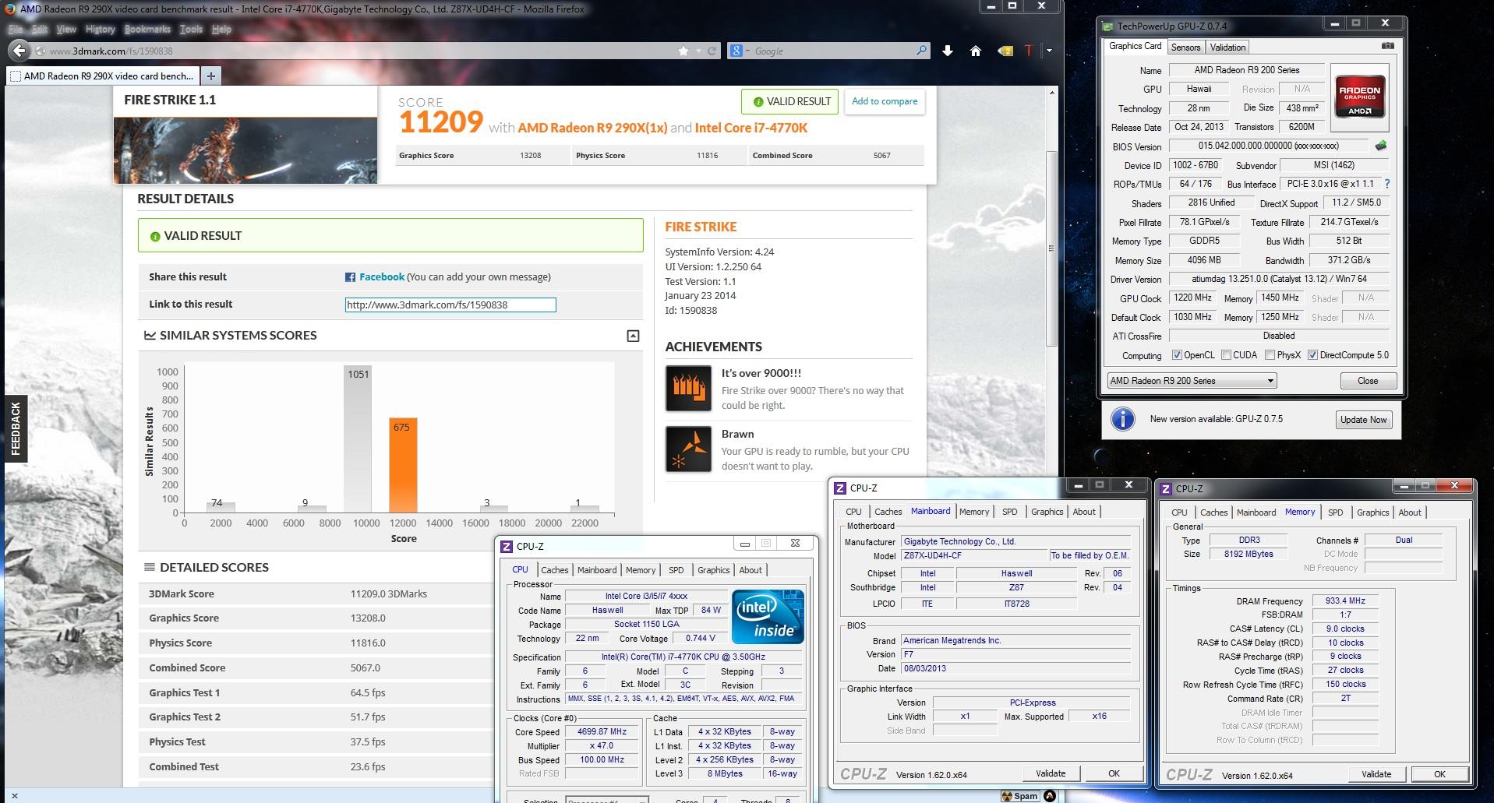Go to the Firefox Home page icon
1494x803 pixels.
975,51
